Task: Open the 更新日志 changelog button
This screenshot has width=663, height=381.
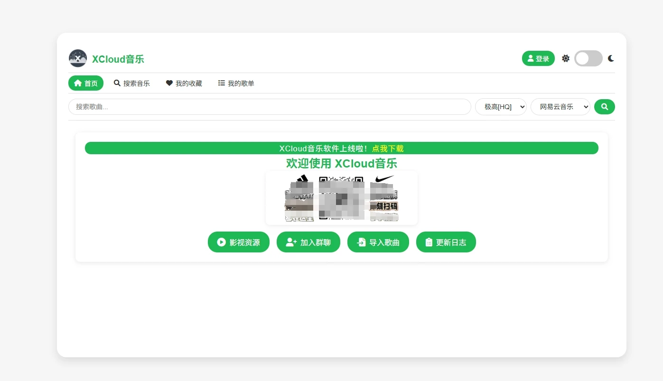Action: point(446,242)
